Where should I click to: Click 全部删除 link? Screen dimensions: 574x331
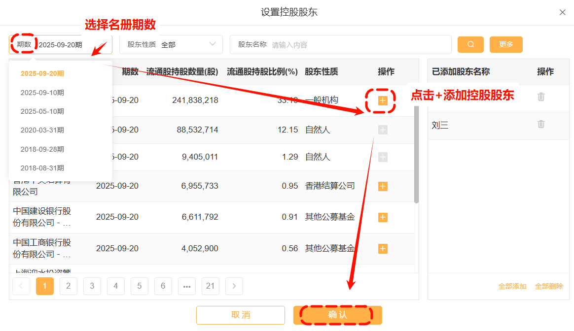(x=549, y=286)
